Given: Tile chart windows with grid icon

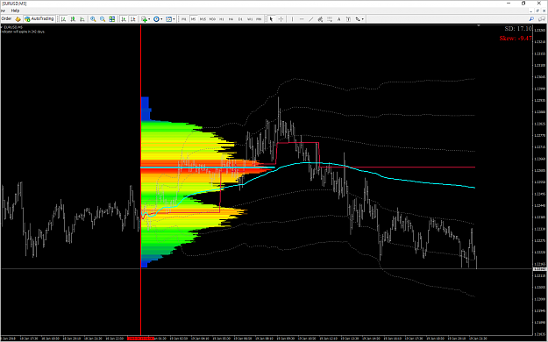Looking at the screenshot, I should pyautogui.click(x=112, y=19).
